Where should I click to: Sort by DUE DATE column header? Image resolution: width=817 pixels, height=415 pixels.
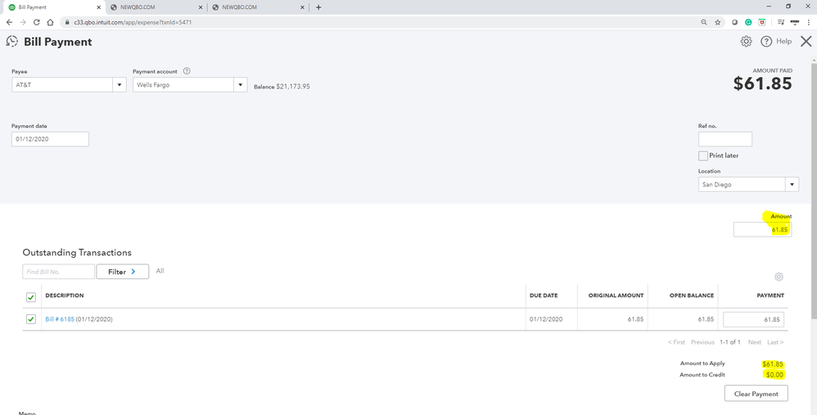[544, 295]
